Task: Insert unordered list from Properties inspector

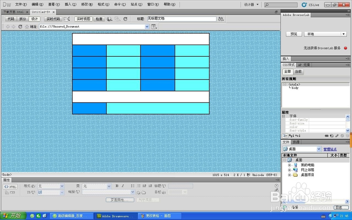Action: (133, 186)
